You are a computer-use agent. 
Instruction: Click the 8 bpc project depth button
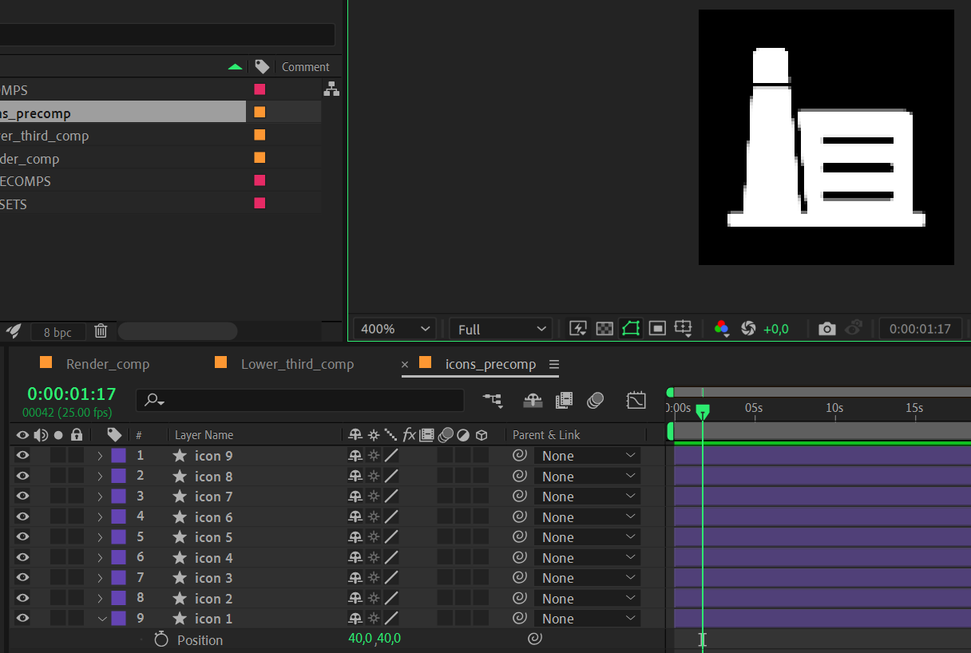coord(57,330)
